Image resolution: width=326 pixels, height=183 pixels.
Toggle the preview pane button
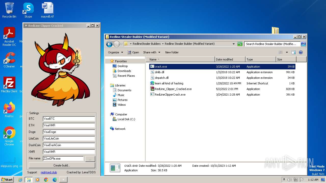(293, 52)
